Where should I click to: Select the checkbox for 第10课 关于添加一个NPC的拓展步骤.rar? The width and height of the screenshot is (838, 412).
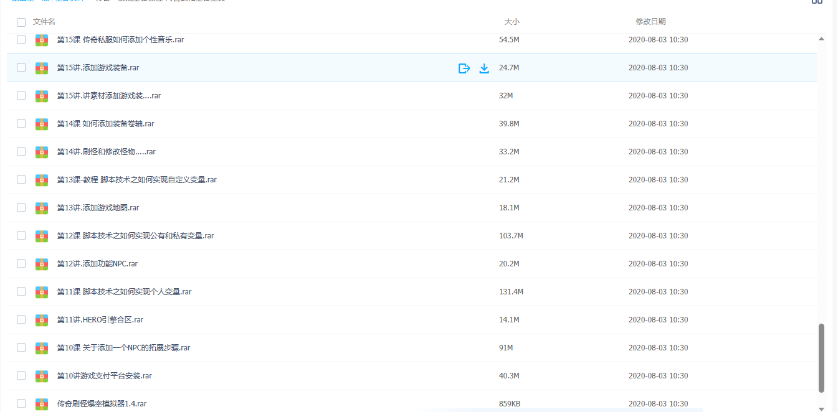(21, 348)
